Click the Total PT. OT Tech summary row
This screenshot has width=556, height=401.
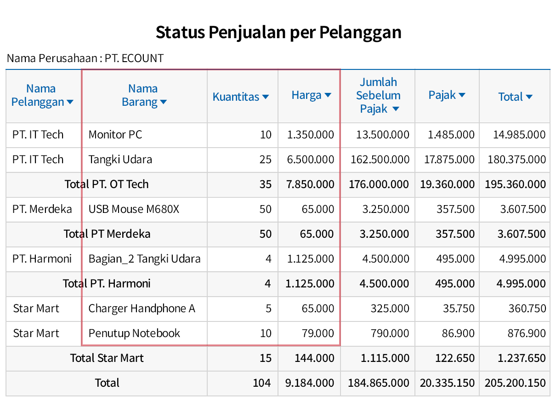coord(106,184)
